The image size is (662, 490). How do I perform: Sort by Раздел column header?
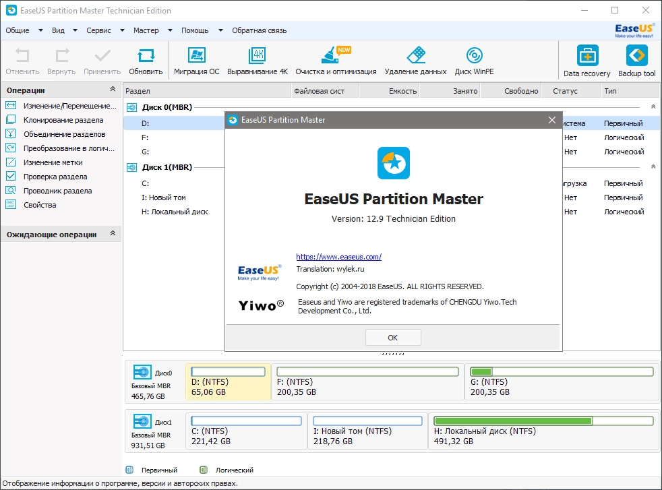[207, 91]
